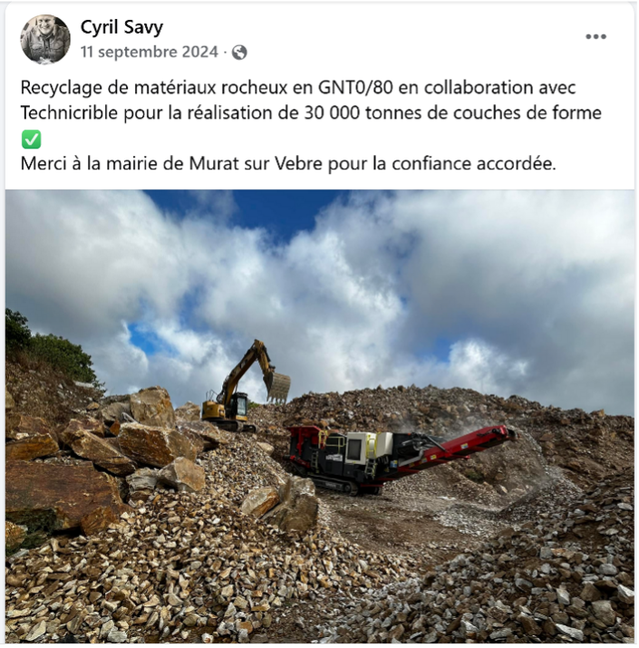Viewport: 639px width, 648px height.
Task: Click the globe public audience icon
Action: [239, 53]
